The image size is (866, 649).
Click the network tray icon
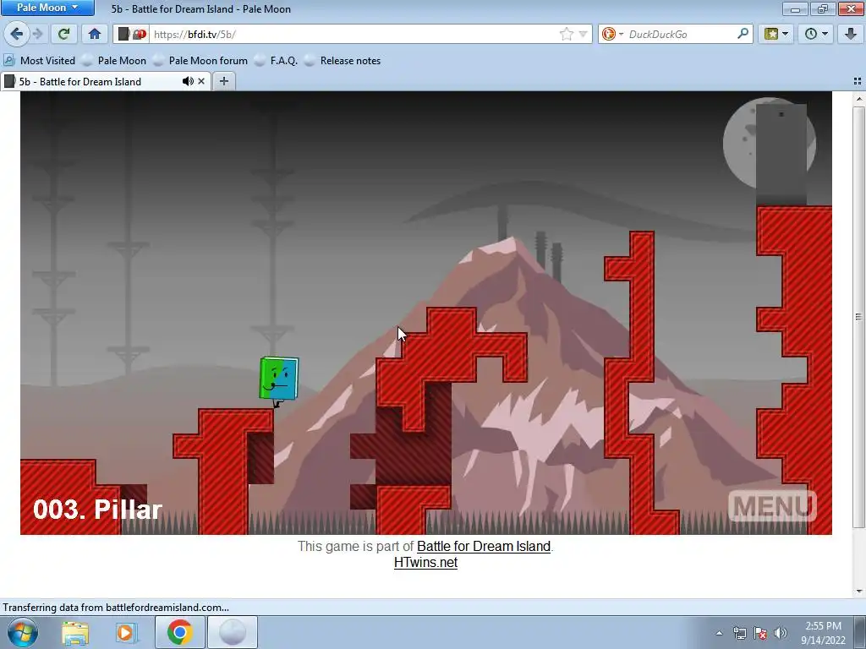click(739, 633)
